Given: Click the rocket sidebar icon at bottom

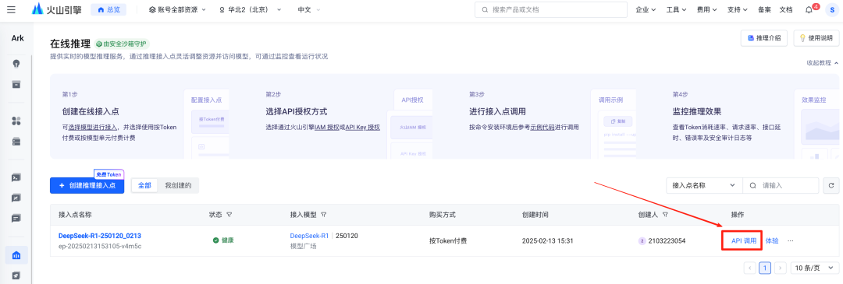Looking at the screenshot, I should (16, 275).
